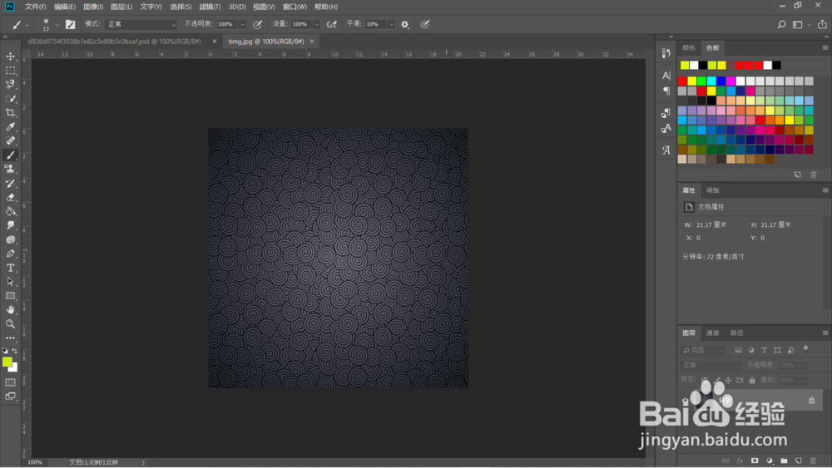Screen dimensions: 832x468
Task: Select the Eraser tool
Action: pos(10,197)
